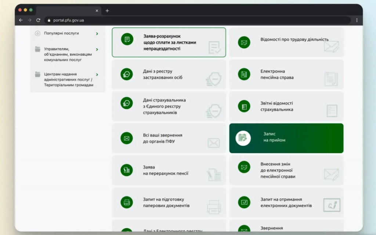Click the Відомості про трудову діяльність icon

(244, 43)
